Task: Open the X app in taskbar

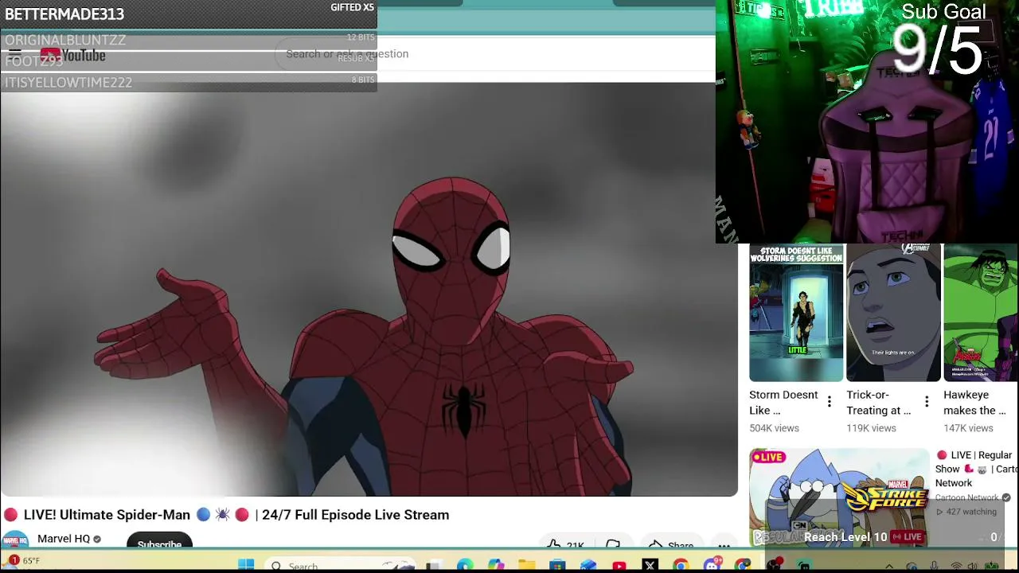Action: click(x=650, y=566)
